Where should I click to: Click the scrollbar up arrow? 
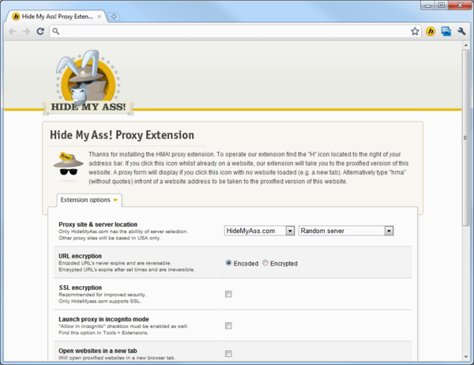coord(465,45)
